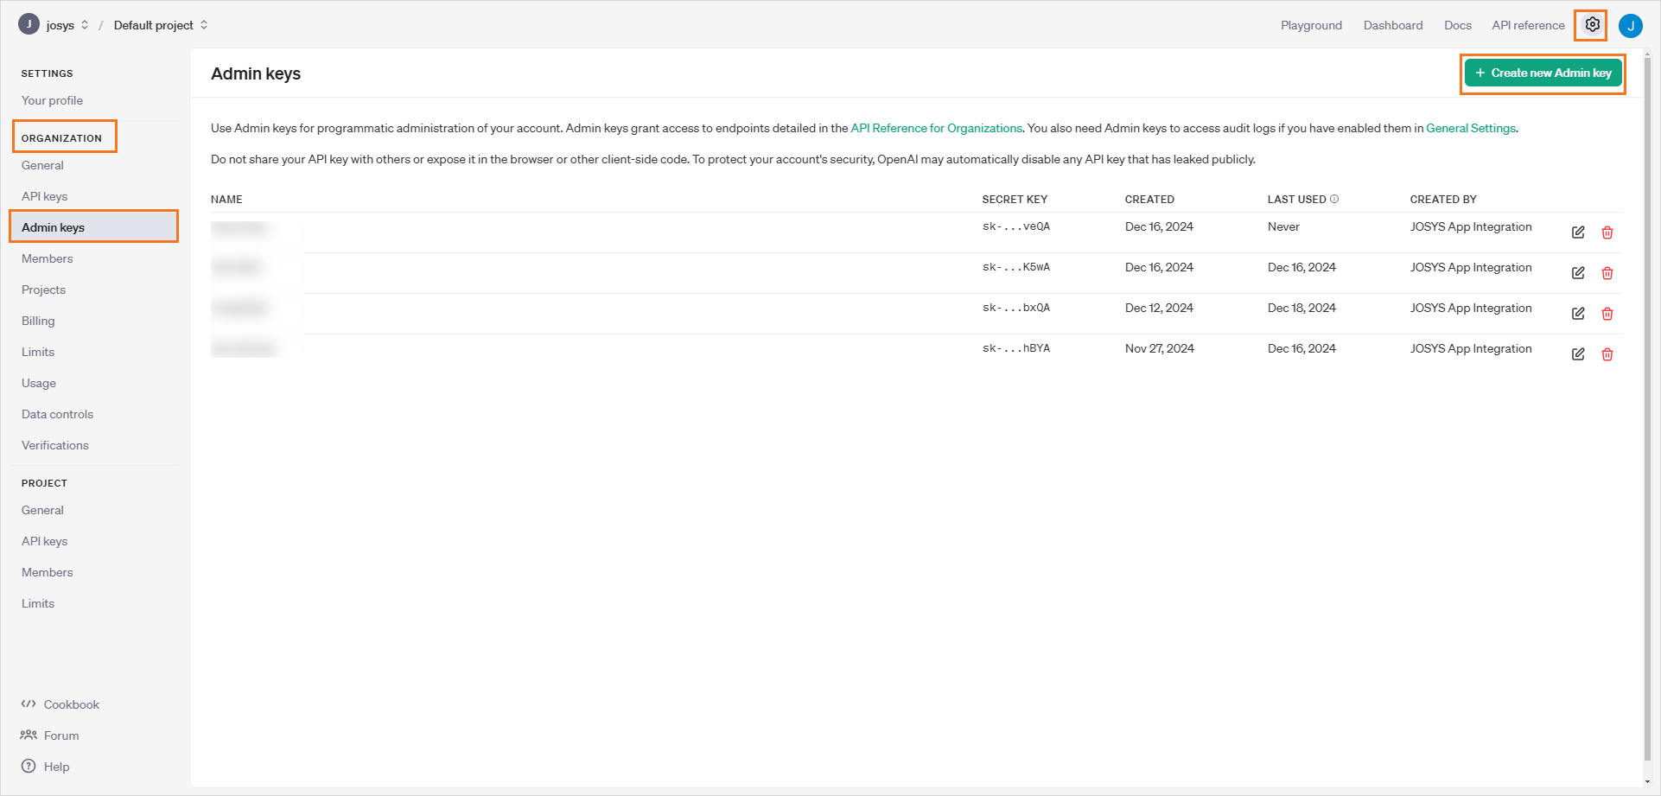Edit the key ending in veQA

point(1578,232)
